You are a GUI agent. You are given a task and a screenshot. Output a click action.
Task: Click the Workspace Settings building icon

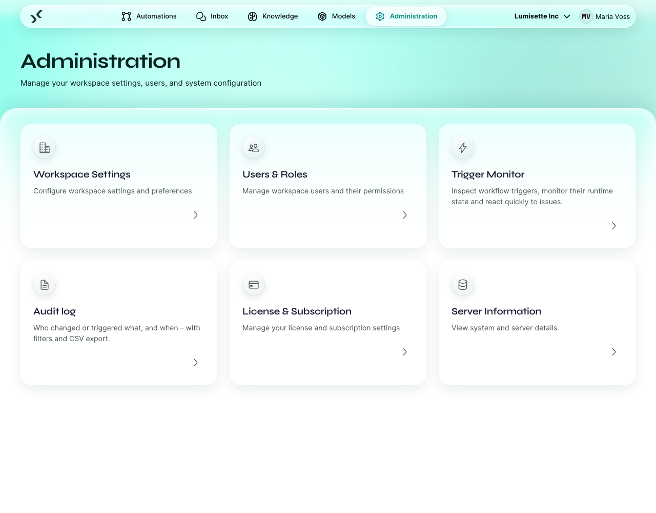[45, 148]
